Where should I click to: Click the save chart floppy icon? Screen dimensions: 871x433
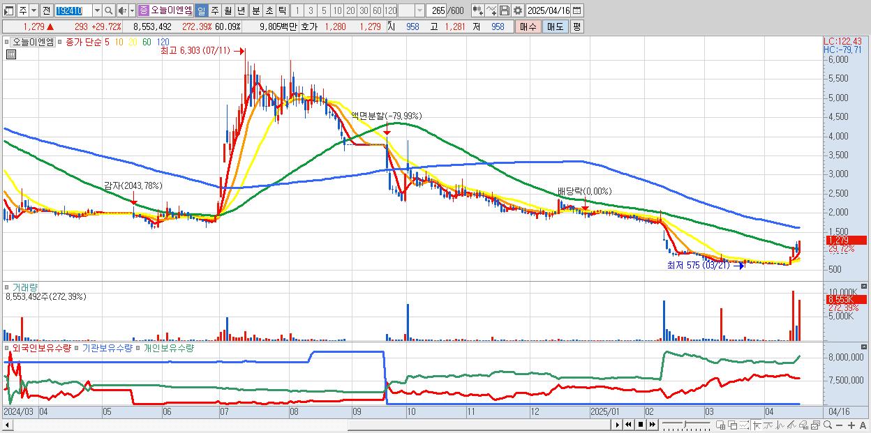[x=505, y=10]
